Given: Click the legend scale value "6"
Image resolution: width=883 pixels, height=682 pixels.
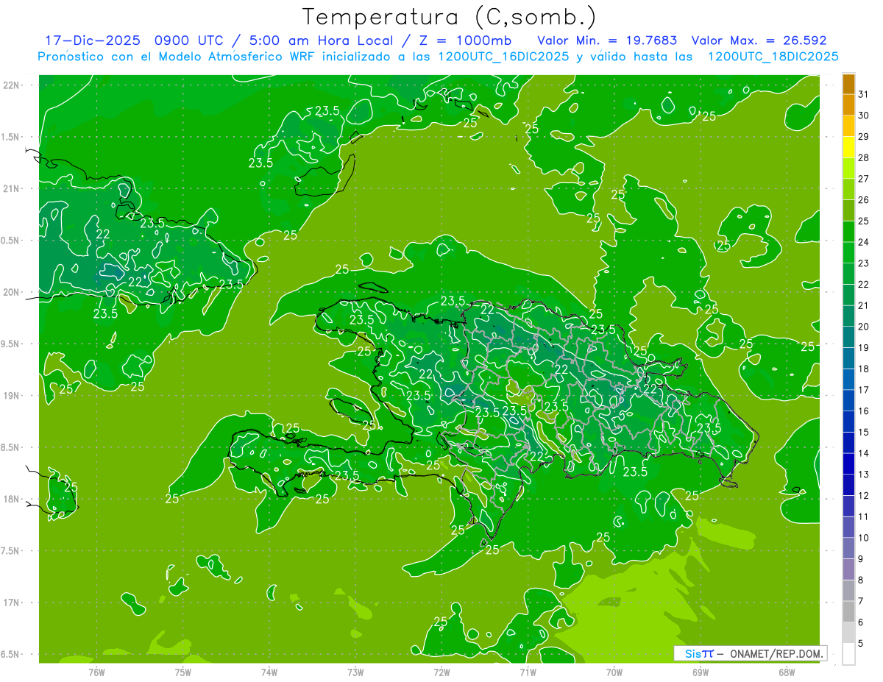Looking at the screenshot, I should [861, 622].
